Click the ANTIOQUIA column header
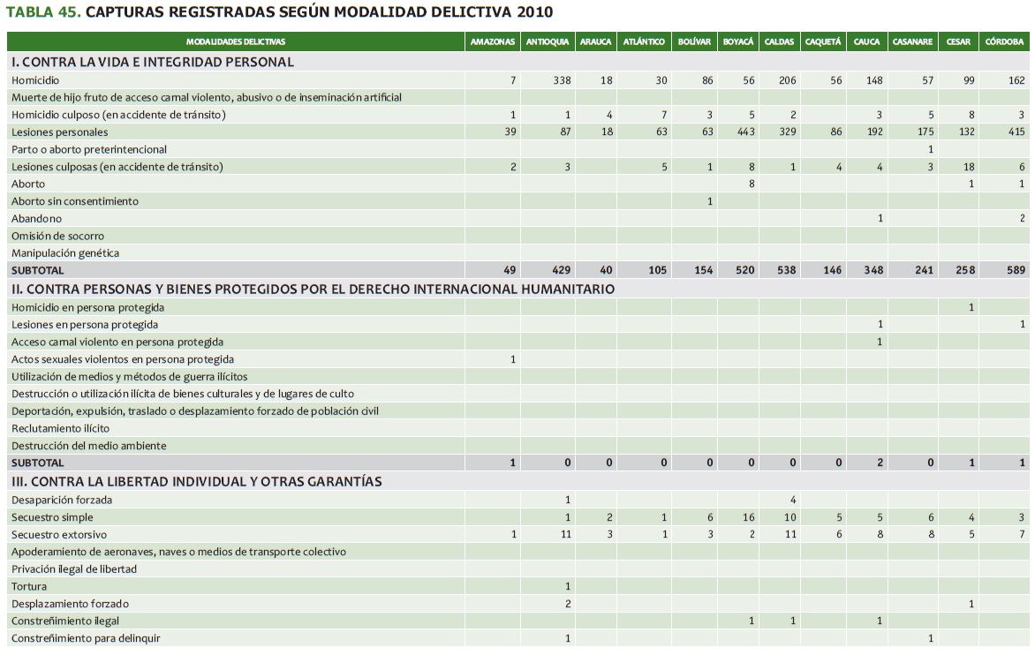 [548, 41]
